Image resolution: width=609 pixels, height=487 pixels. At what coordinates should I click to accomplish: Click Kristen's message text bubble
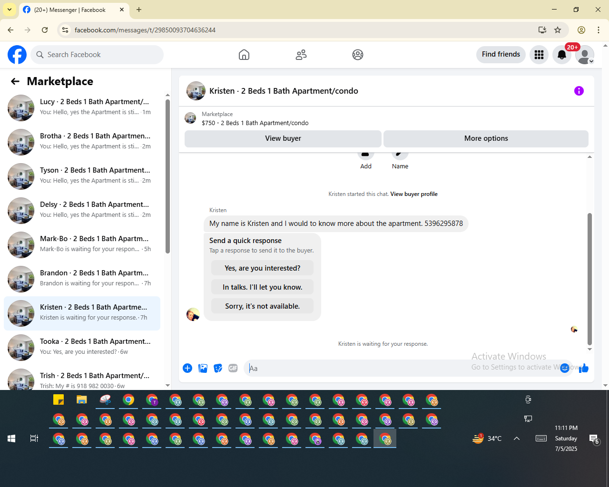coord(336,224)
